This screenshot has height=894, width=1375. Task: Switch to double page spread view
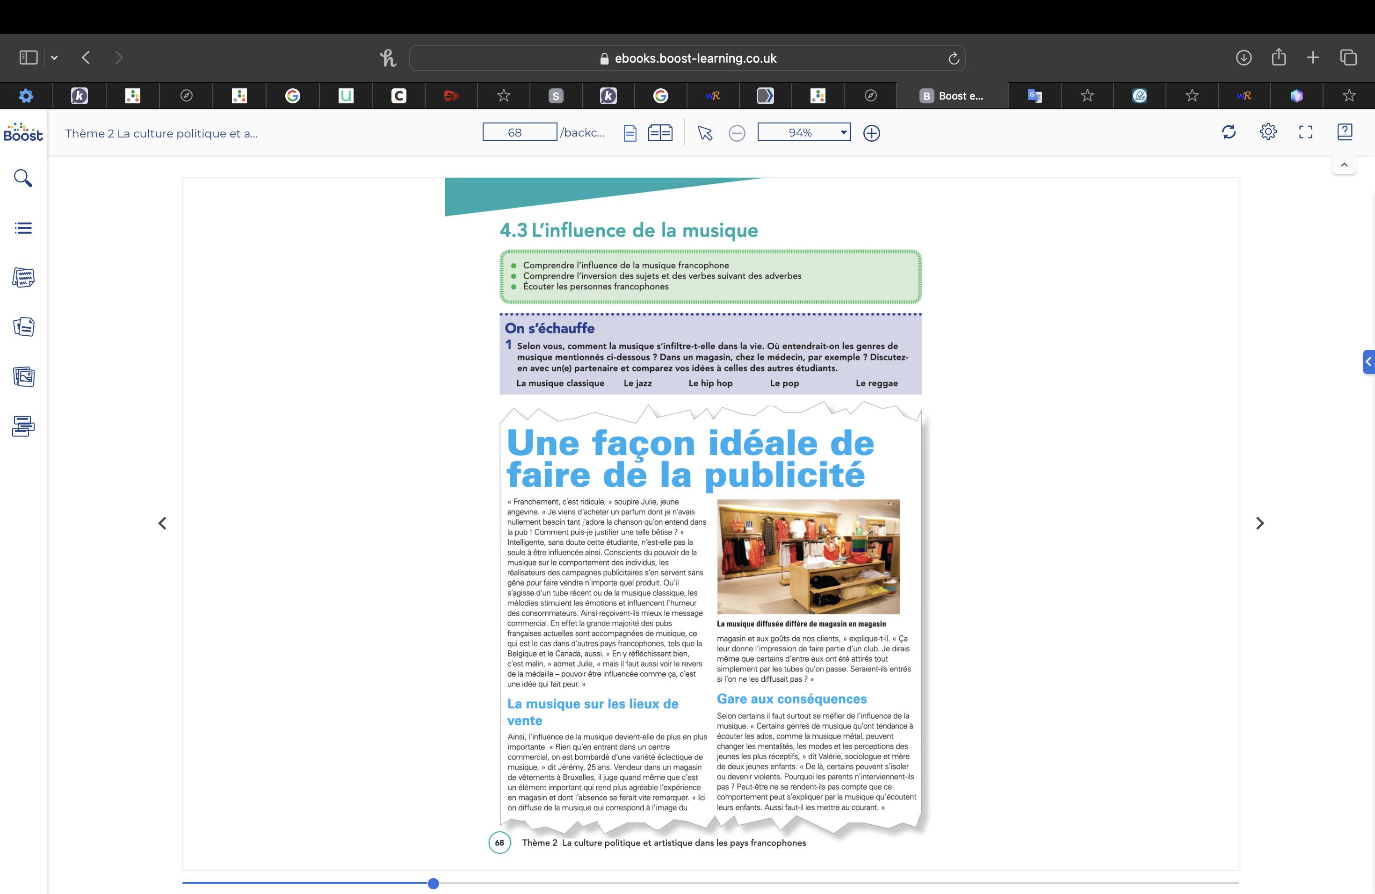point(660,133)
